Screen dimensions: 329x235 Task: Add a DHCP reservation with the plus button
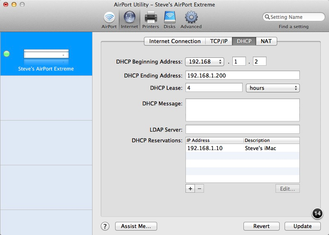click(x=190, y=189)
